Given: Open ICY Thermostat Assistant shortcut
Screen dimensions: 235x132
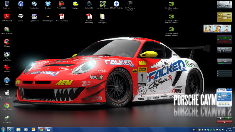Looking at the screenshot, I should click(130, 6).
